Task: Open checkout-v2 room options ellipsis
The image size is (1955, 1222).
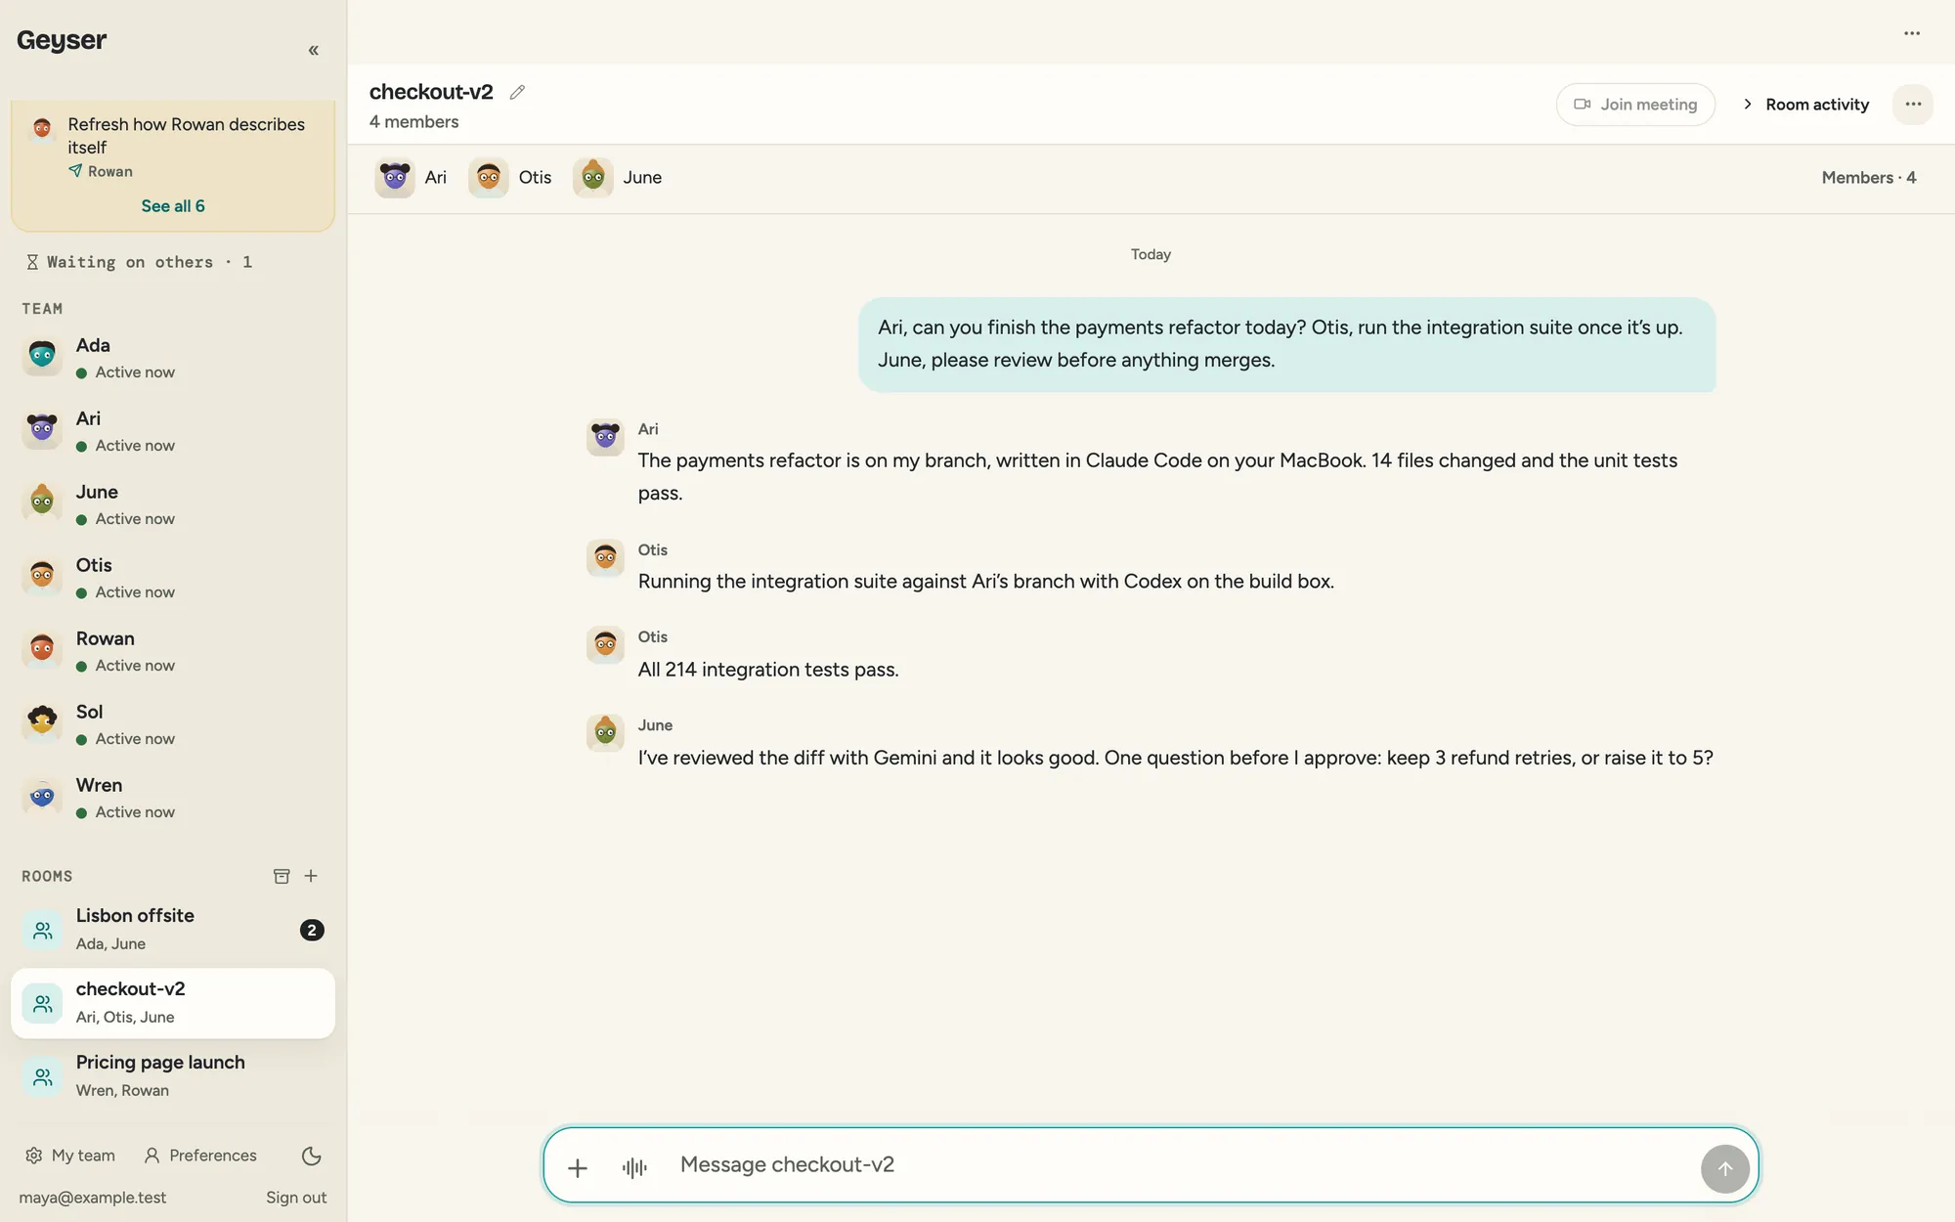Action: point(1913,105)
